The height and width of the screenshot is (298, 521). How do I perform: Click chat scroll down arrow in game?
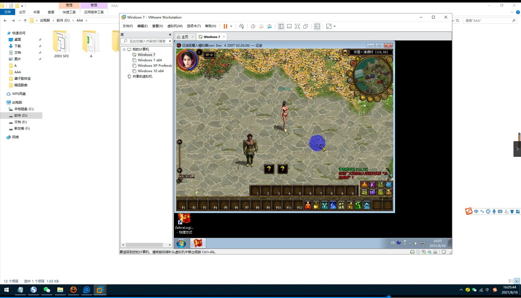[x=180, y=170]
